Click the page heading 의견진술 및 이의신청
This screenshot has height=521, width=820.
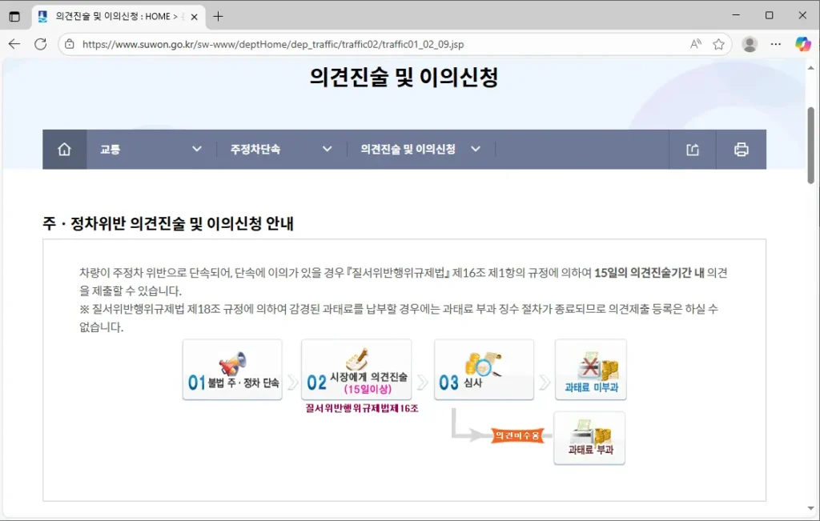tap(404, 78)
